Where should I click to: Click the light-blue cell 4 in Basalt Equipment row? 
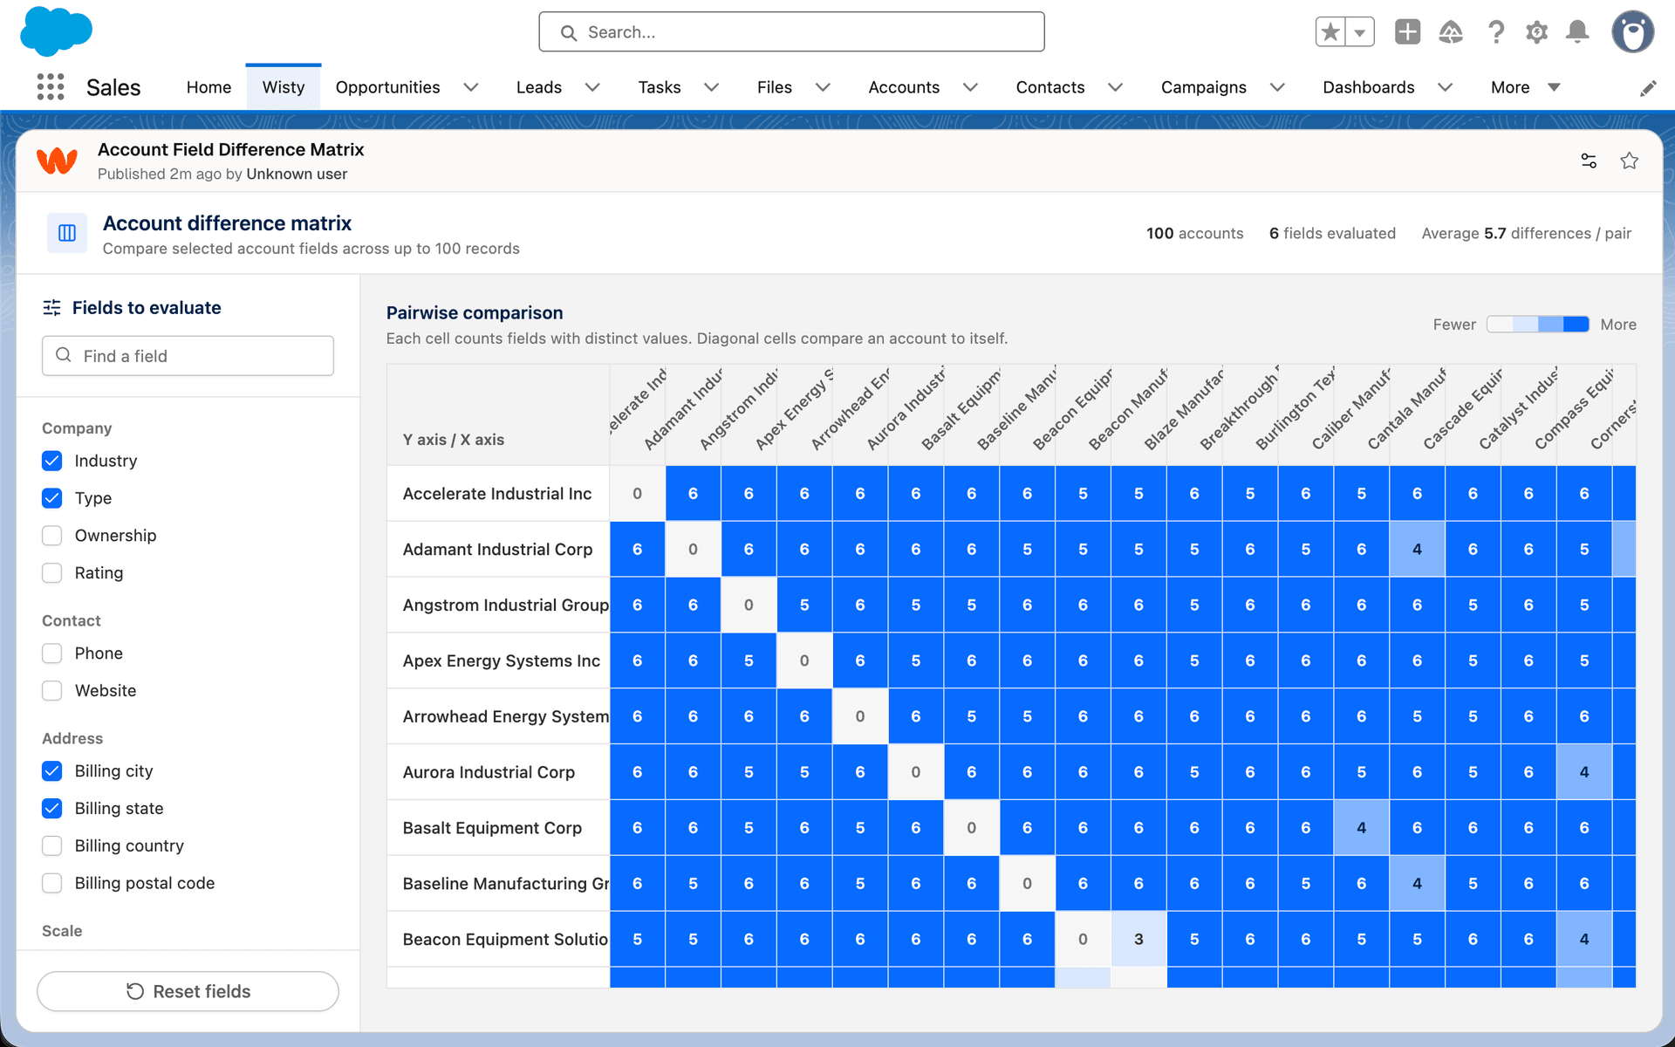[x=1361, y=828]
